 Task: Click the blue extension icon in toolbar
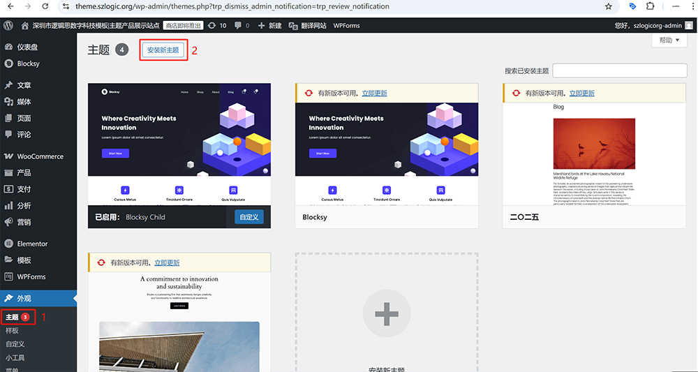click(x=632, y=6)
